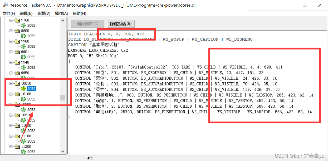This screenshot has width=328, height=161.
Task: Click the 编译脚本(C) button
Action: click(88, 24)
